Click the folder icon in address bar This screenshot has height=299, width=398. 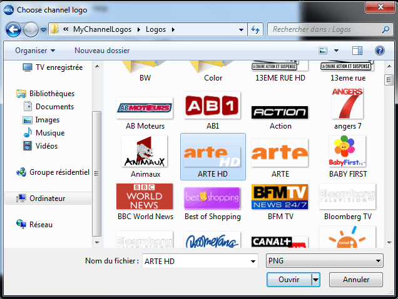(54, 29)
